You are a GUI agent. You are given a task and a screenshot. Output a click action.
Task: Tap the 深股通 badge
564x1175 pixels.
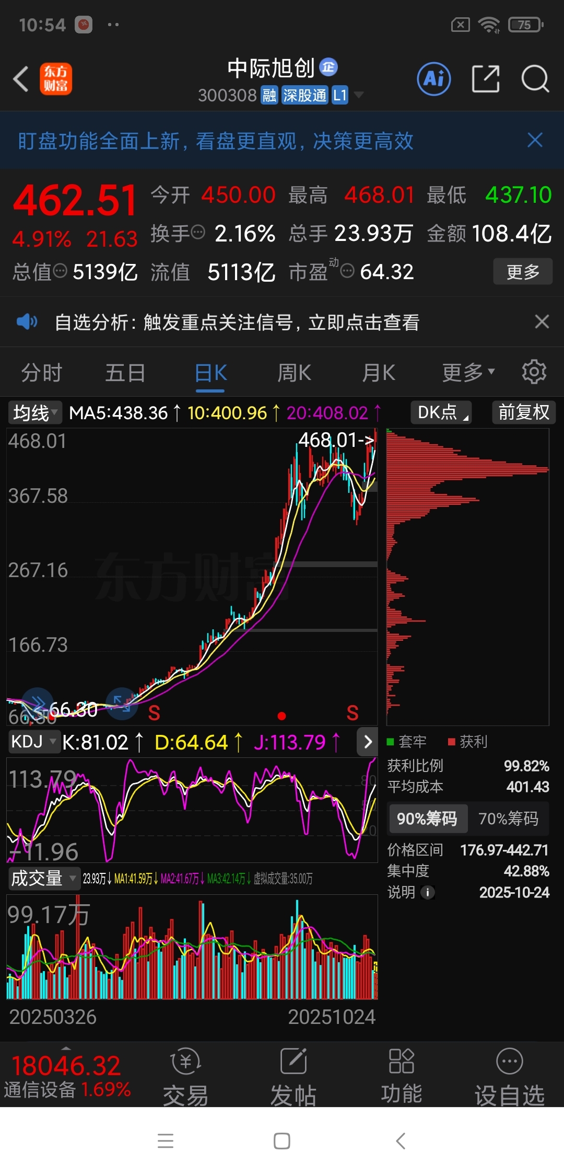coord(304,95)
